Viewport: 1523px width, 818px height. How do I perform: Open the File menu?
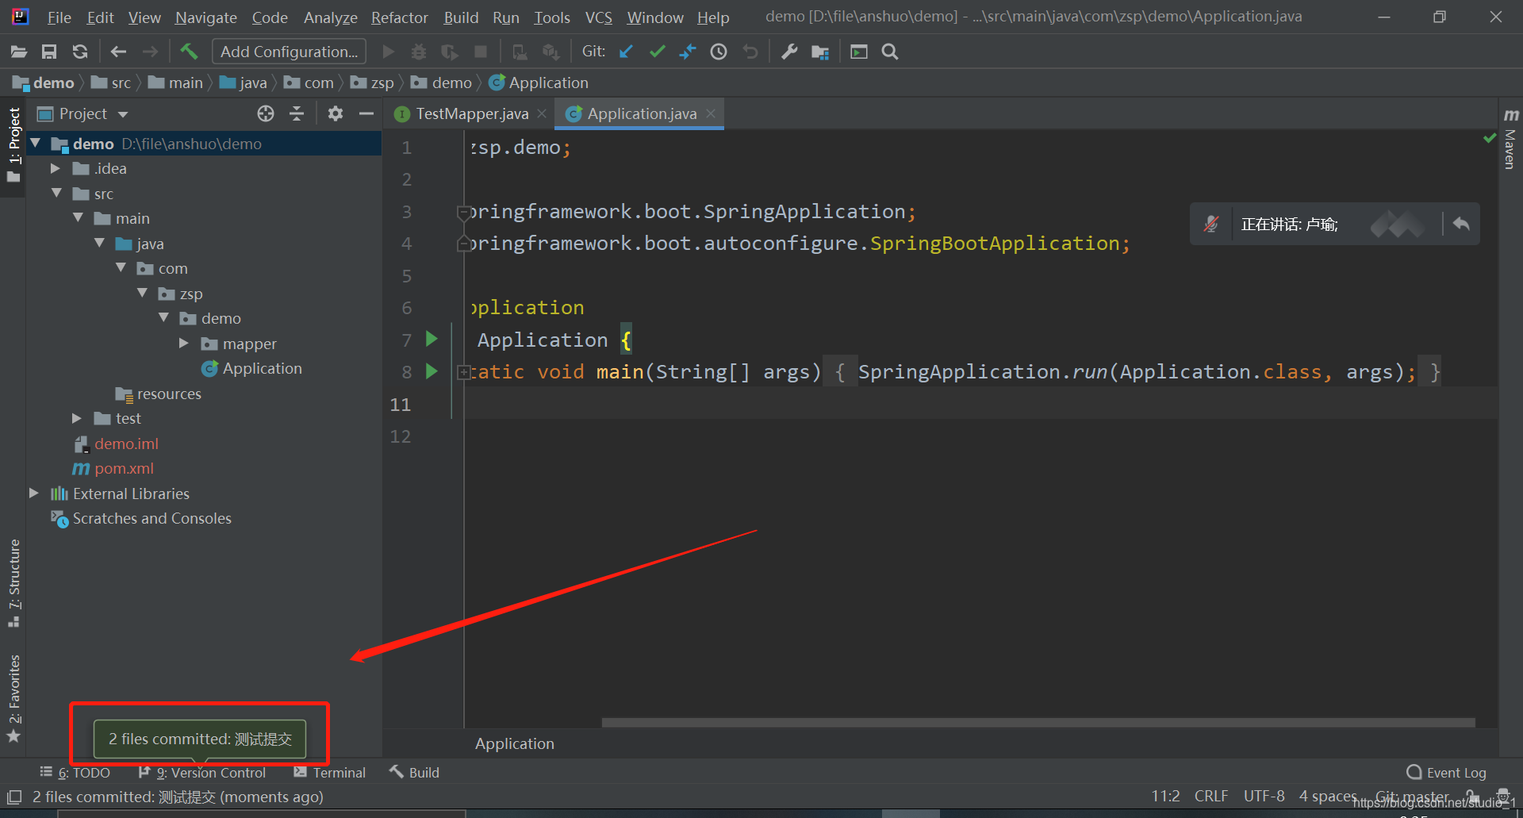(x=59, y=17)
